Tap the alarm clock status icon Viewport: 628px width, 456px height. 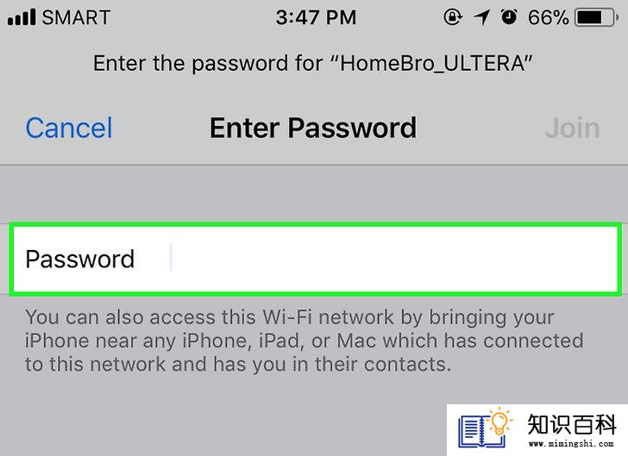pos(509,17)
